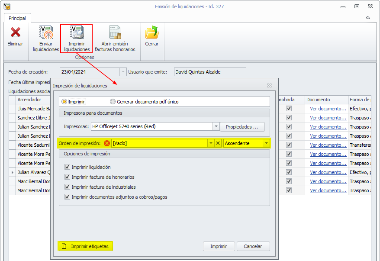Click the Usuario que emite field
The width and height of the screenshot is (380, 261).
210,72
